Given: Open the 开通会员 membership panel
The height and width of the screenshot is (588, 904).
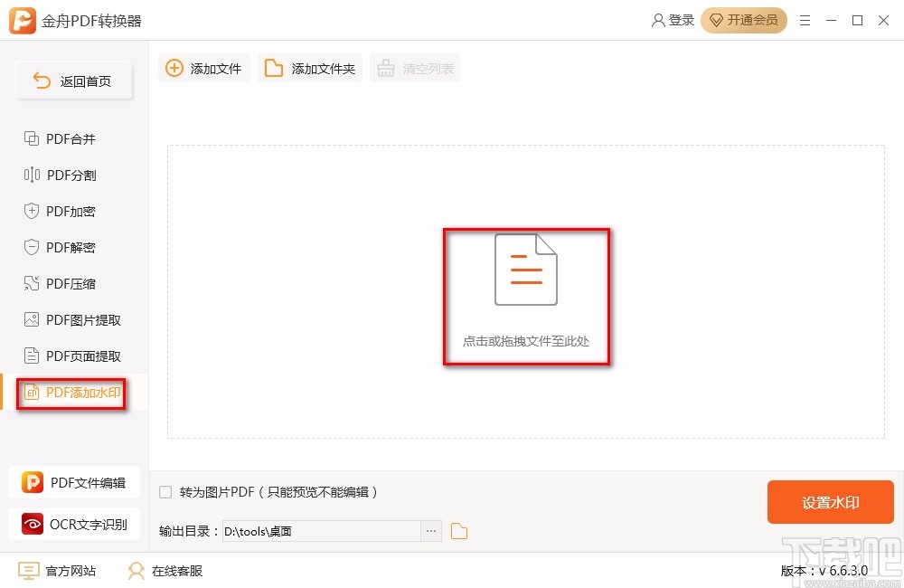Looking at the screenshot, I should coord(744,20).
